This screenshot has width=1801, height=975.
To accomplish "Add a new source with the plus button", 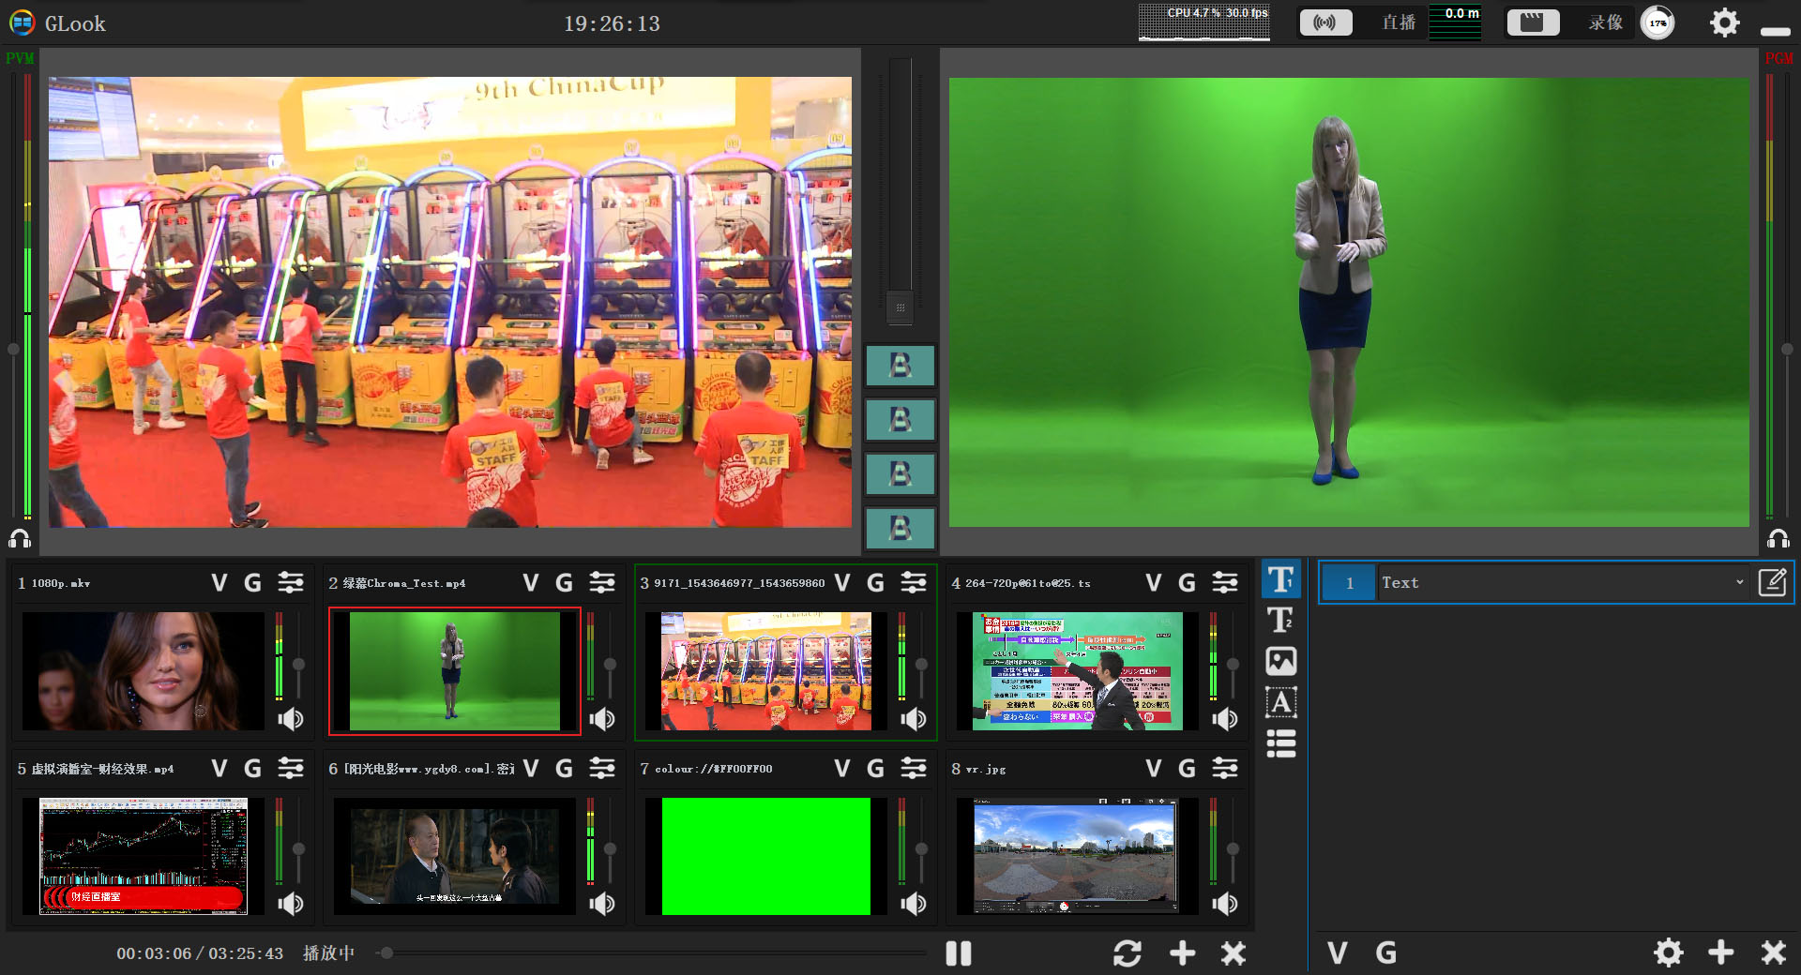I will coord(1182,953).
